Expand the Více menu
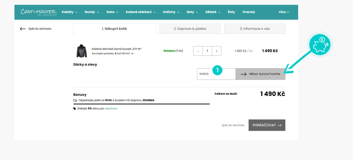This screenshot has width=353, height=160. tap(284, 12)
